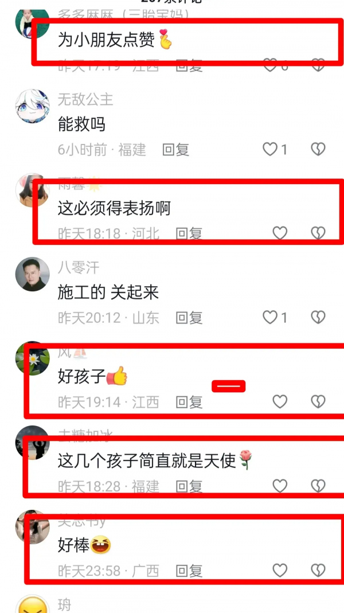Screen dimensions: 344x613
Task: Reply to the 为小朋友点赞 comment
Action: (x=189, y=66)
